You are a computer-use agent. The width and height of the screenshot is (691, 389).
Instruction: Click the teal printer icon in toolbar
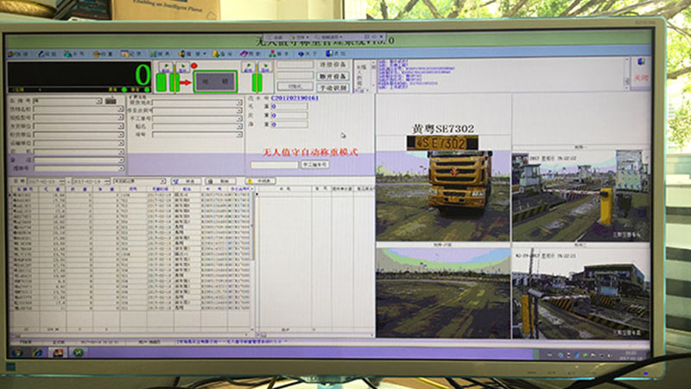[x=68, y=54]
